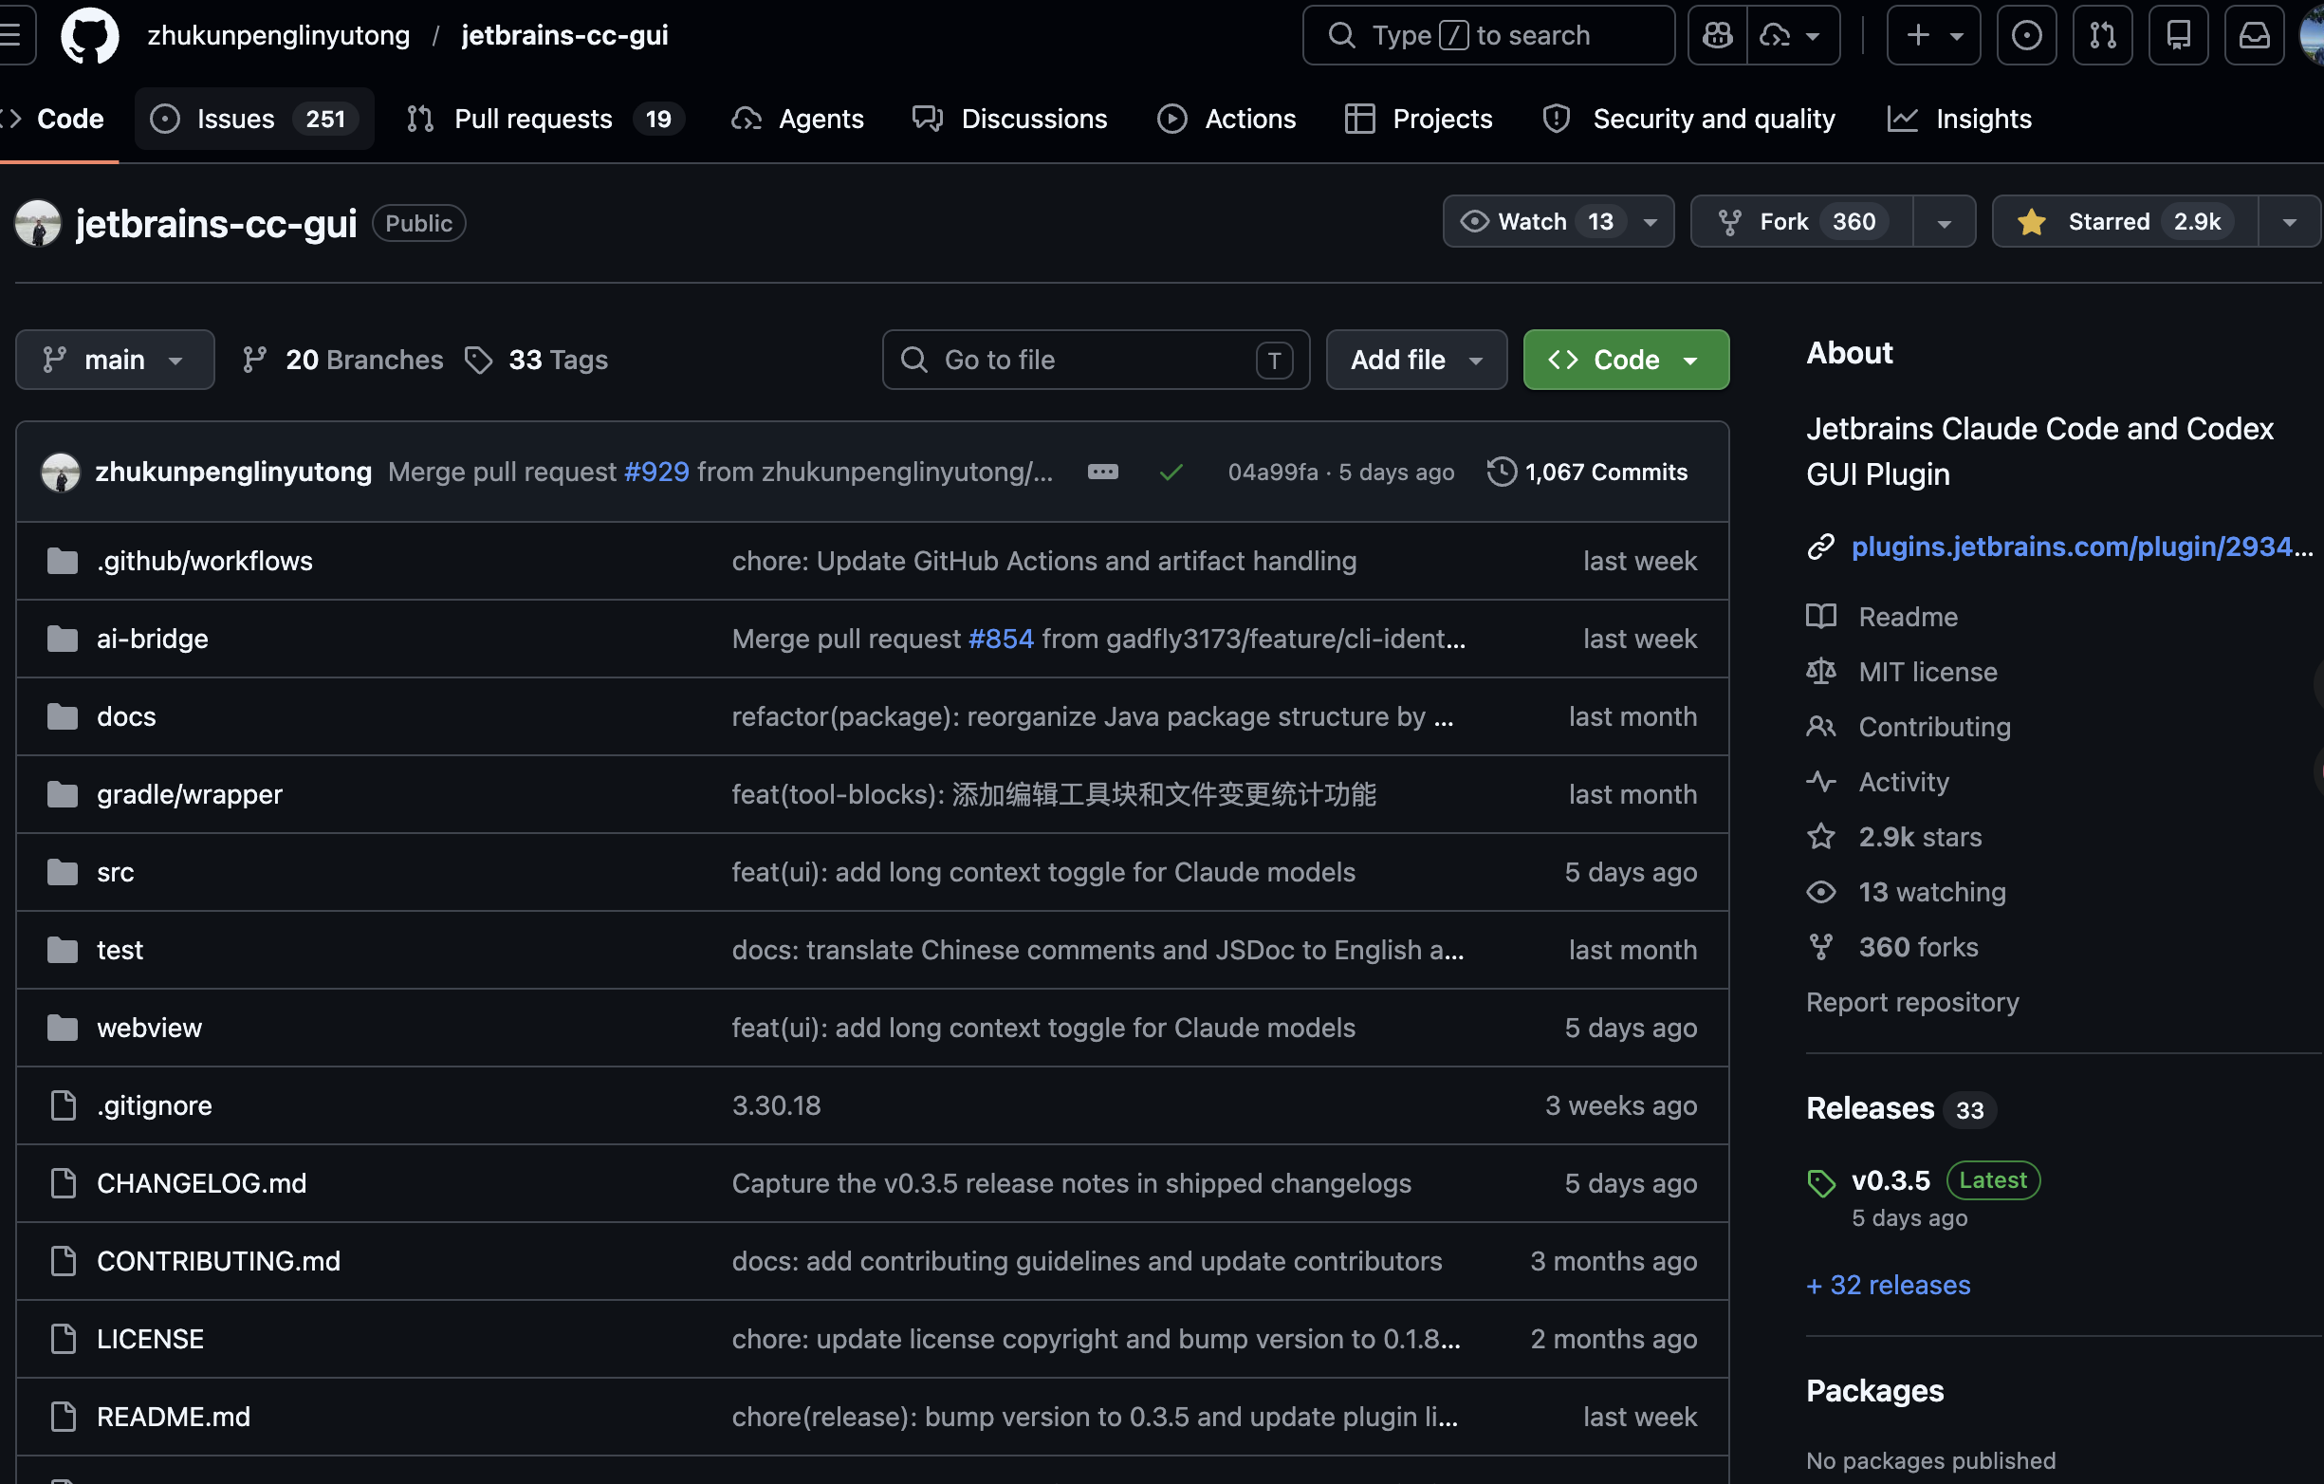Open the Insights tab
This screenshot has width=2324, height=1484.
(x=1960, y=119)
